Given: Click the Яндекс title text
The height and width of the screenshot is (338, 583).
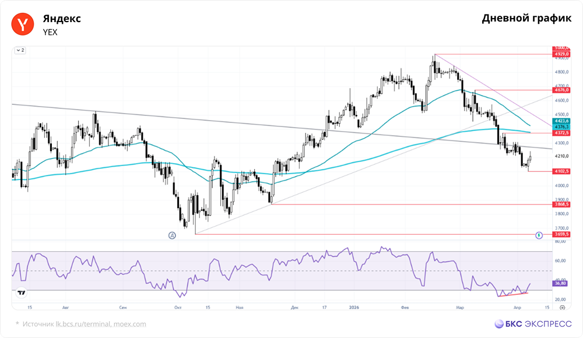Looking at the screenshot, I should click(62, 19).
